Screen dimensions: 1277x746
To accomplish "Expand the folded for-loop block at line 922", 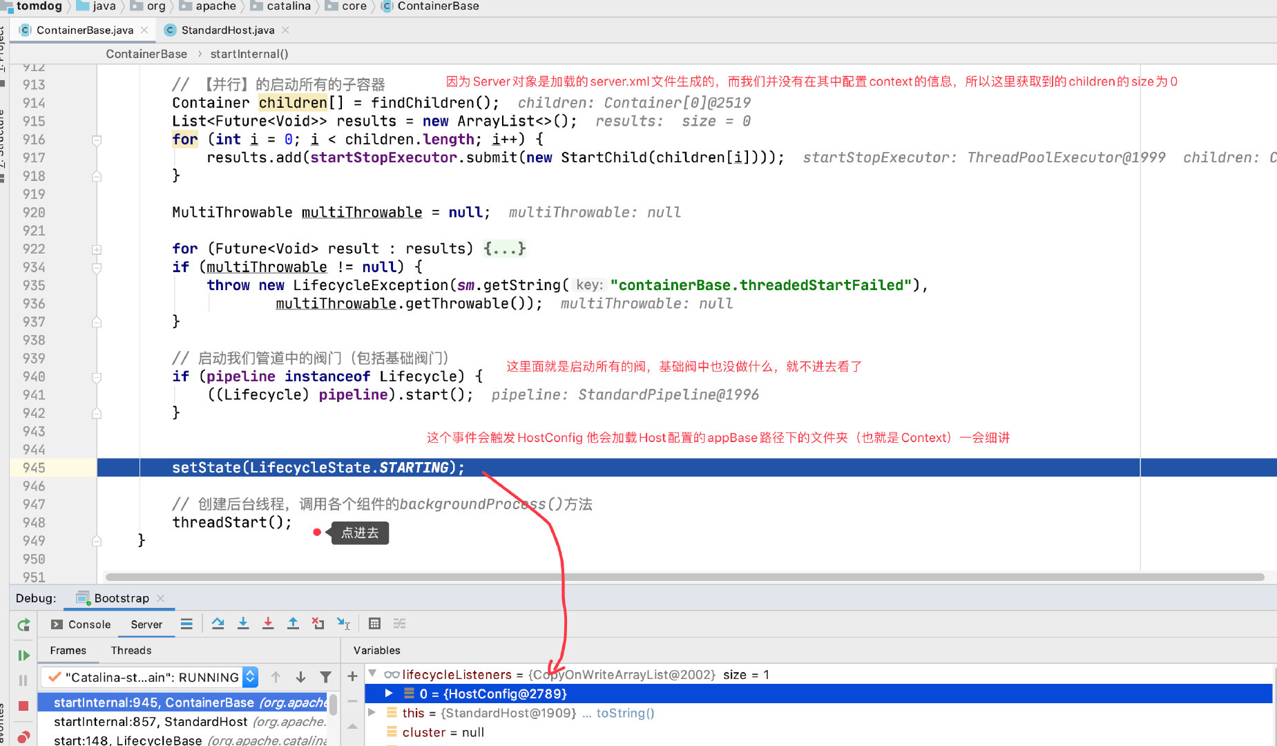I will pos(97,249).
